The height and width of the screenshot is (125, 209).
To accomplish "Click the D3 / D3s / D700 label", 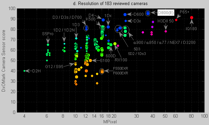I will click(67, 17).
